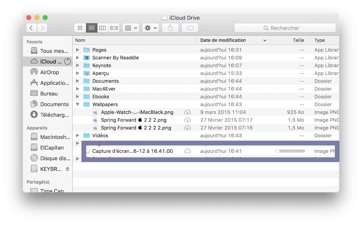Viewport: 362px width, 225px height.
Task: Sort by Date de modification column
Action: click(x=233, y=40)
